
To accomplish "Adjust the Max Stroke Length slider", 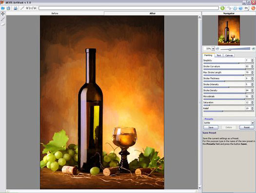I will tap(243, 75).
